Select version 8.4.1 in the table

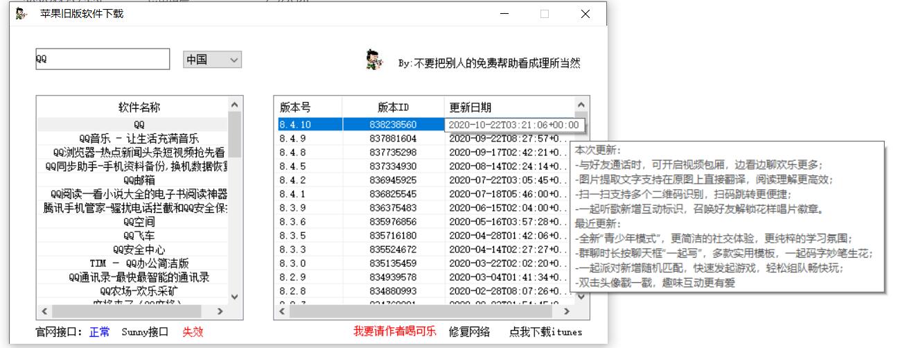pyautogui.click(x=425, y=193)
